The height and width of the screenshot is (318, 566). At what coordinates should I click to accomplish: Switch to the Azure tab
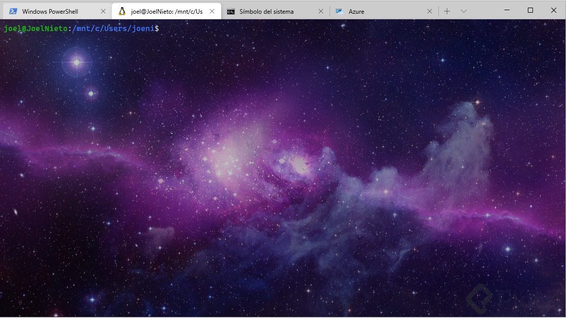[x=383, y=11]
